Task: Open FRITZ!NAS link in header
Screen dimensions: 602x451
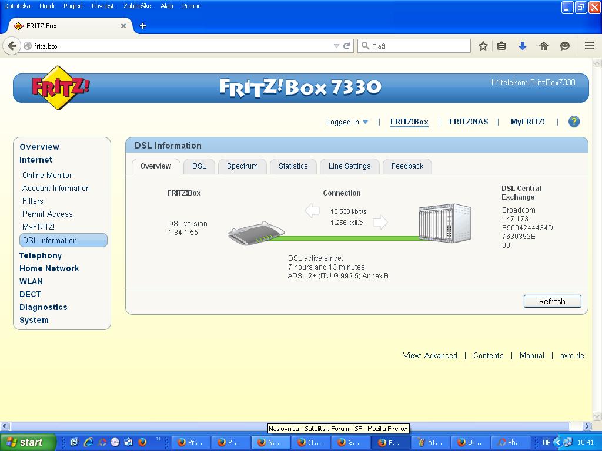Action: [469, 122]
